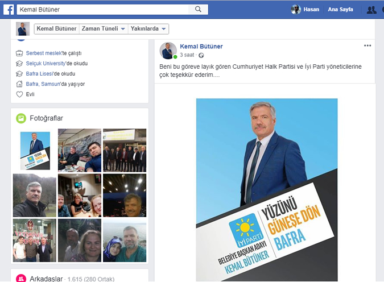384x282 pixels.
Task: Click the search magnifier icon
Action: click(x=198, y=9)
